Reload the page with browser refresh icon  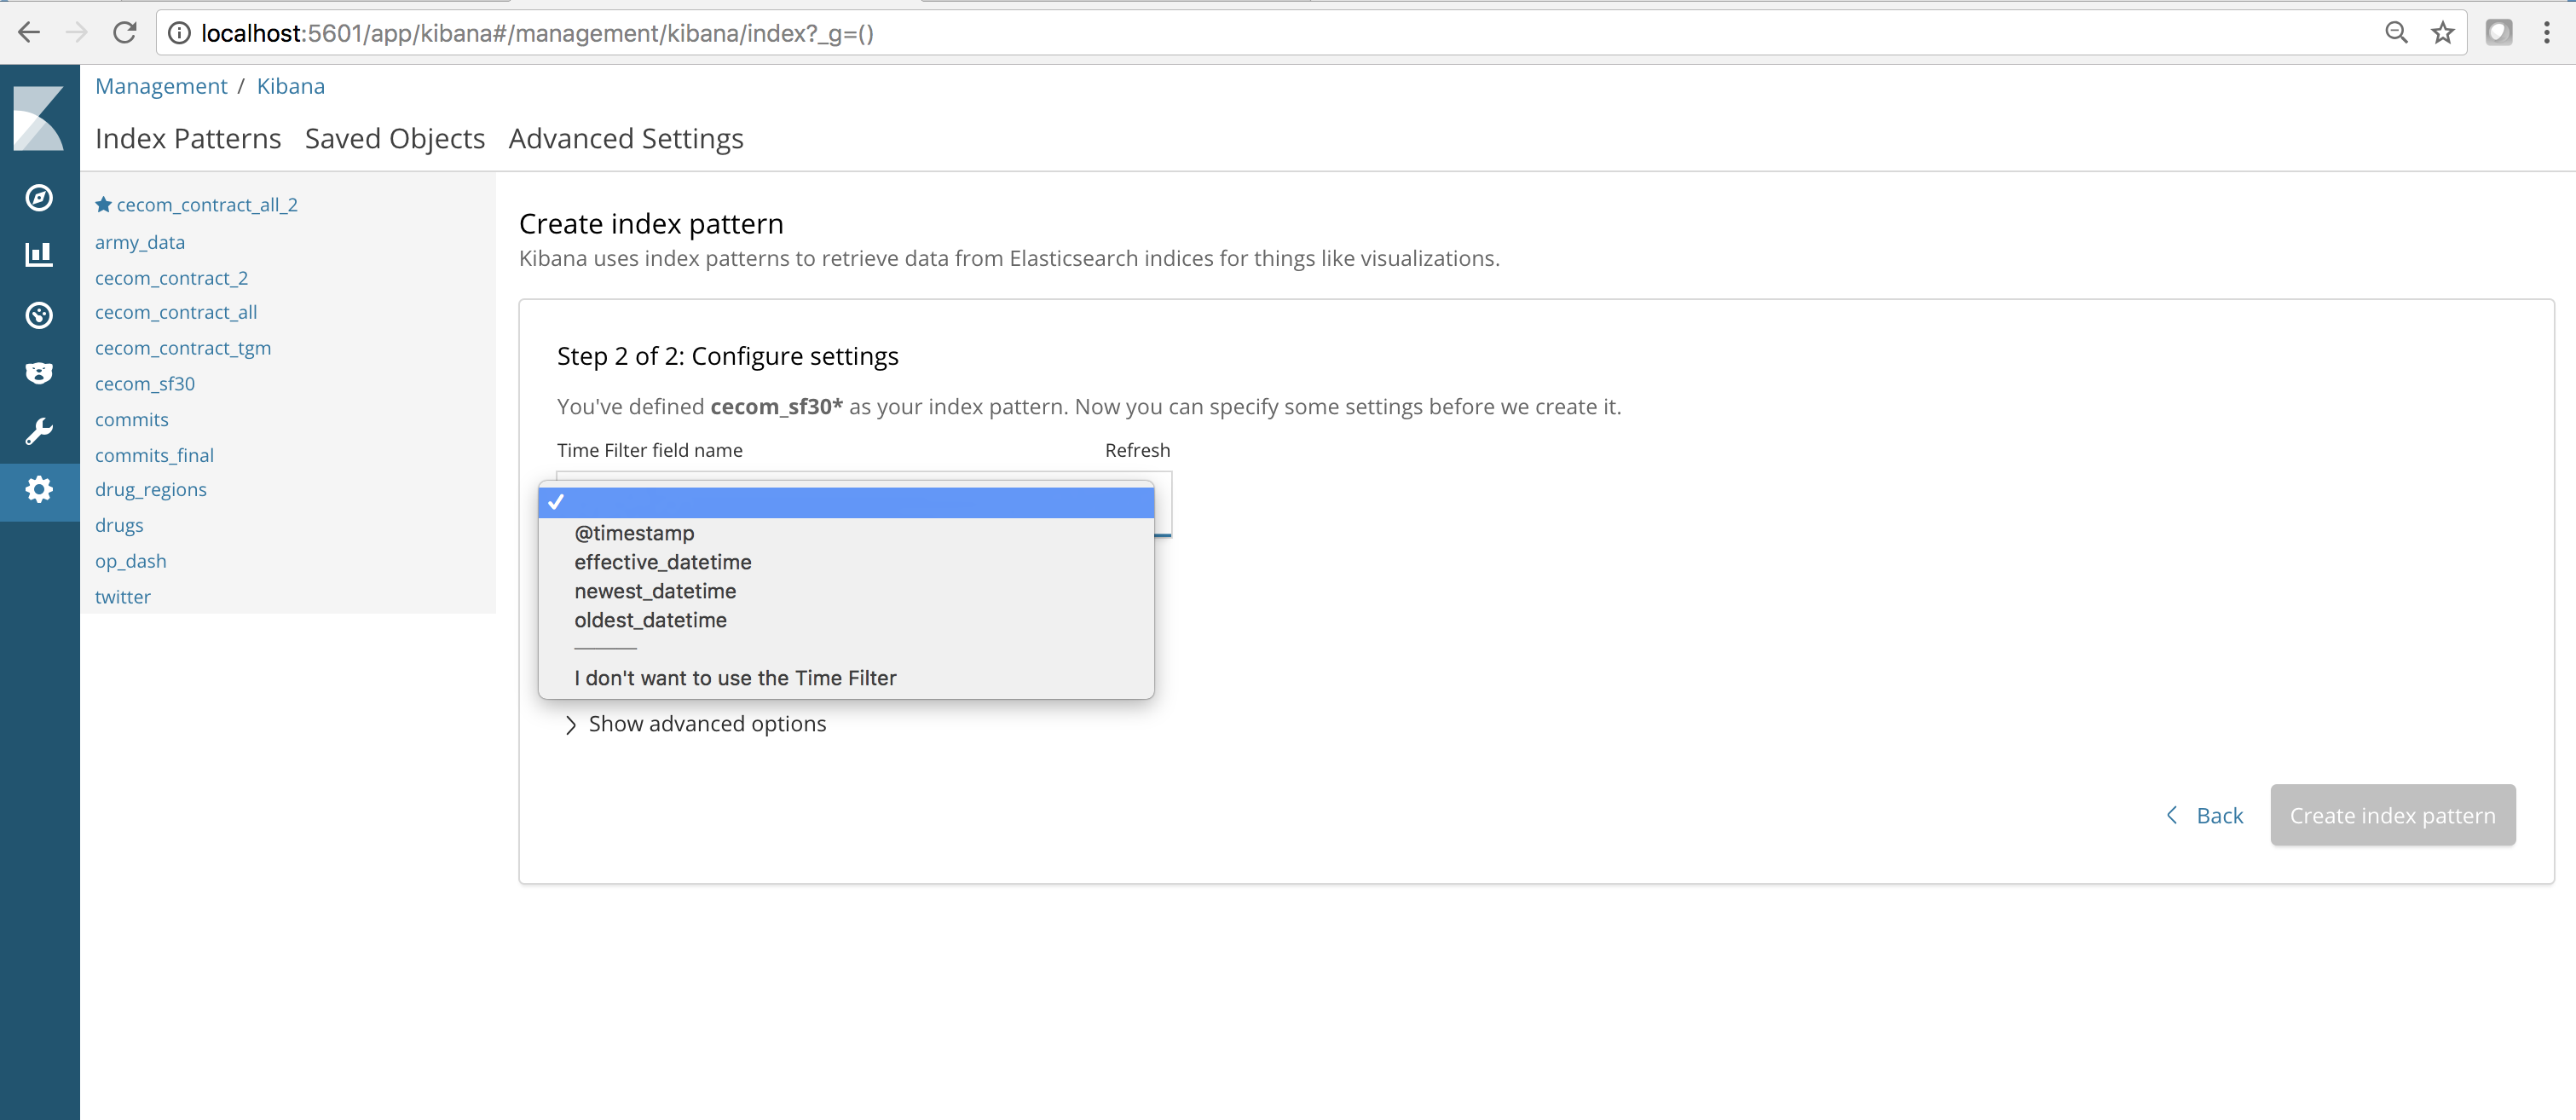124,33
